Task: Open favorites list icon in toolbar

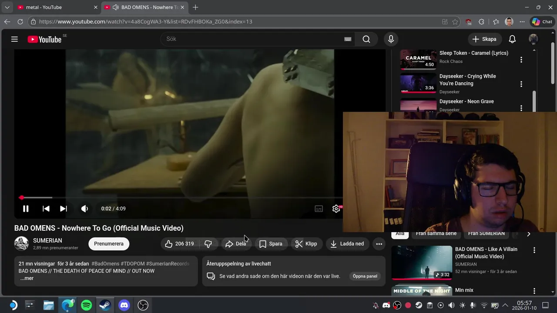Action: coord(496,22)
